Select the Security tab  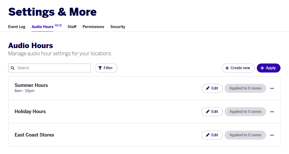click(118, 27)
